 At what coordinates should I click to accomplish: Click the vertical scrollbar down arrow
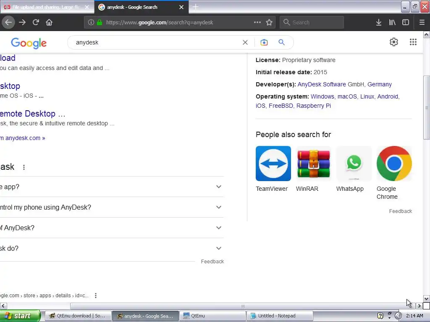click(427, 299)
